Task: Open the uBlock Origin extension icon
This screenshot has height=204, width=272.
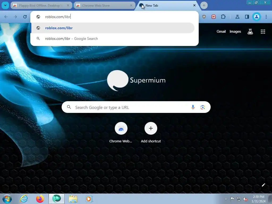Action: pos(204,17)
